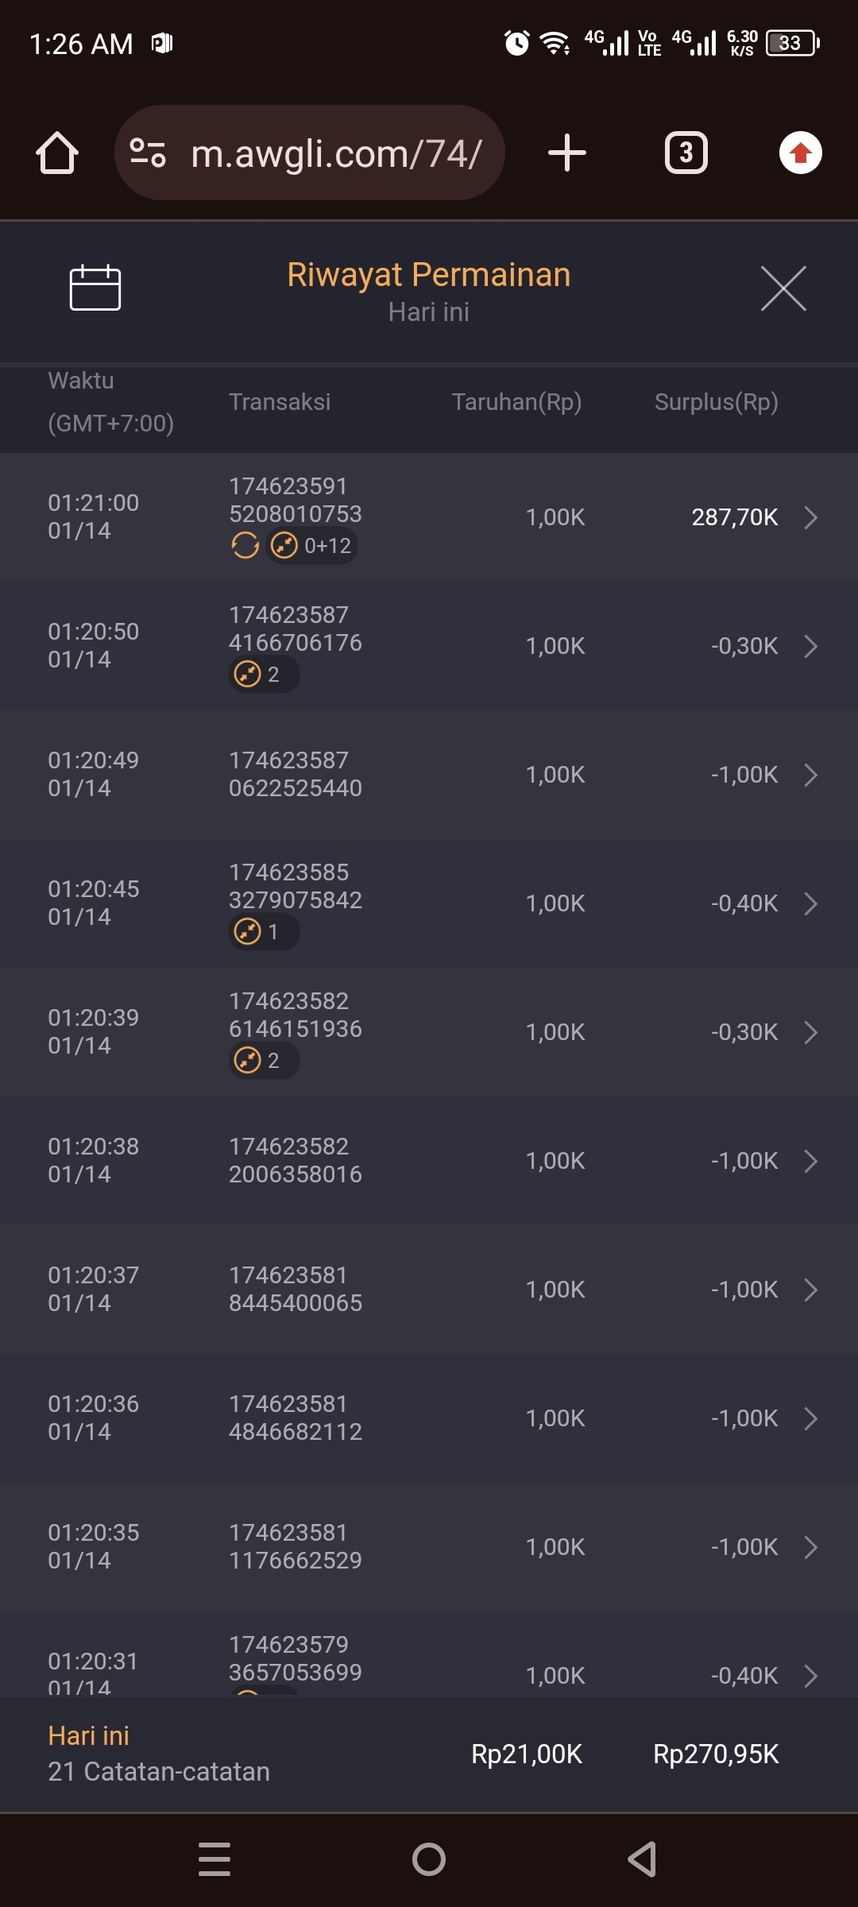Expand the 287,70K surplus record
This screenshot has height=1907, width=858.
coord(810,517)
